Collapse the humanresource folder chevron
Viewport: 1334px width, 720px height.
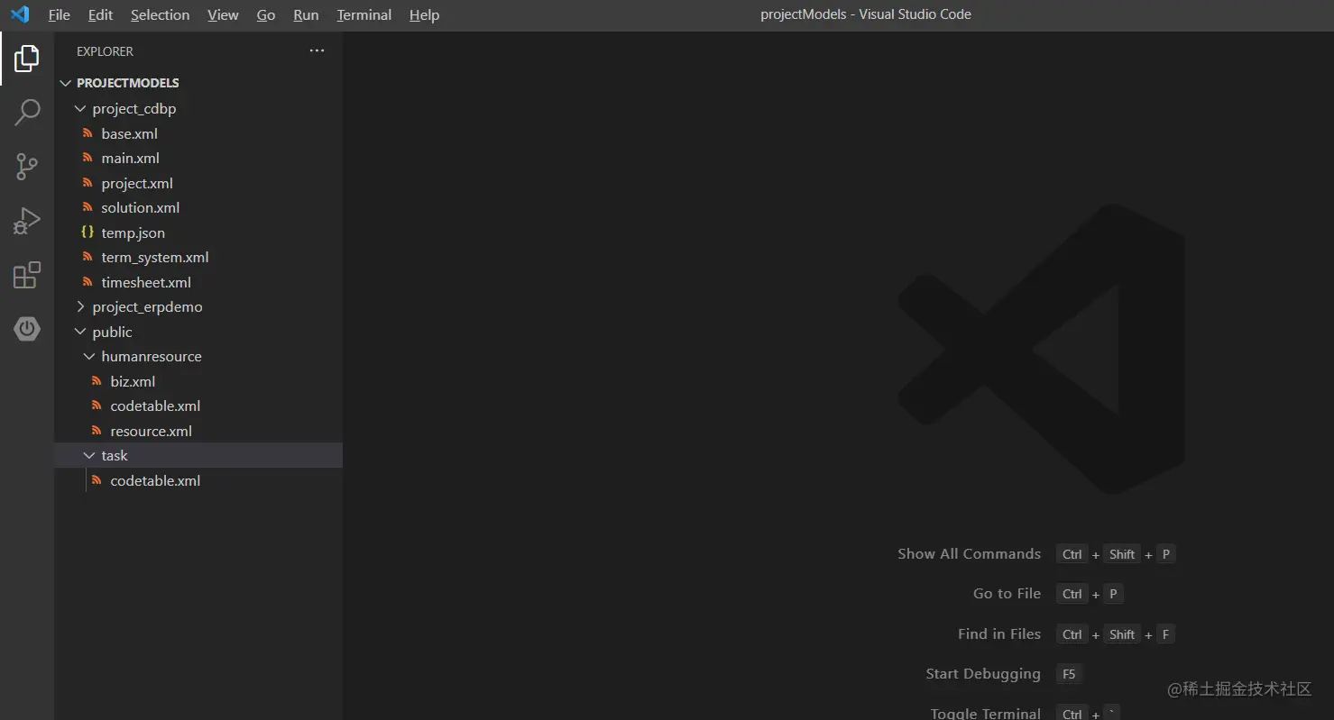coord(89,356)
